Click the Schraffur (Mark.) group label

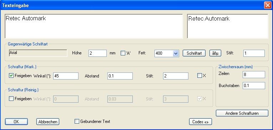[22, 66]
